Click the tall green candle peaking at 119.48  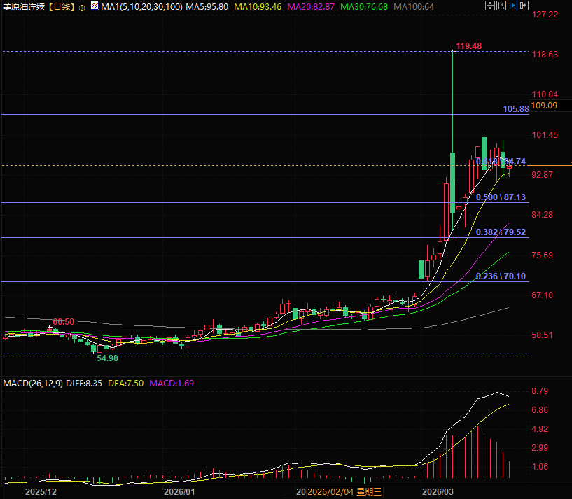(x=453, y=183)
